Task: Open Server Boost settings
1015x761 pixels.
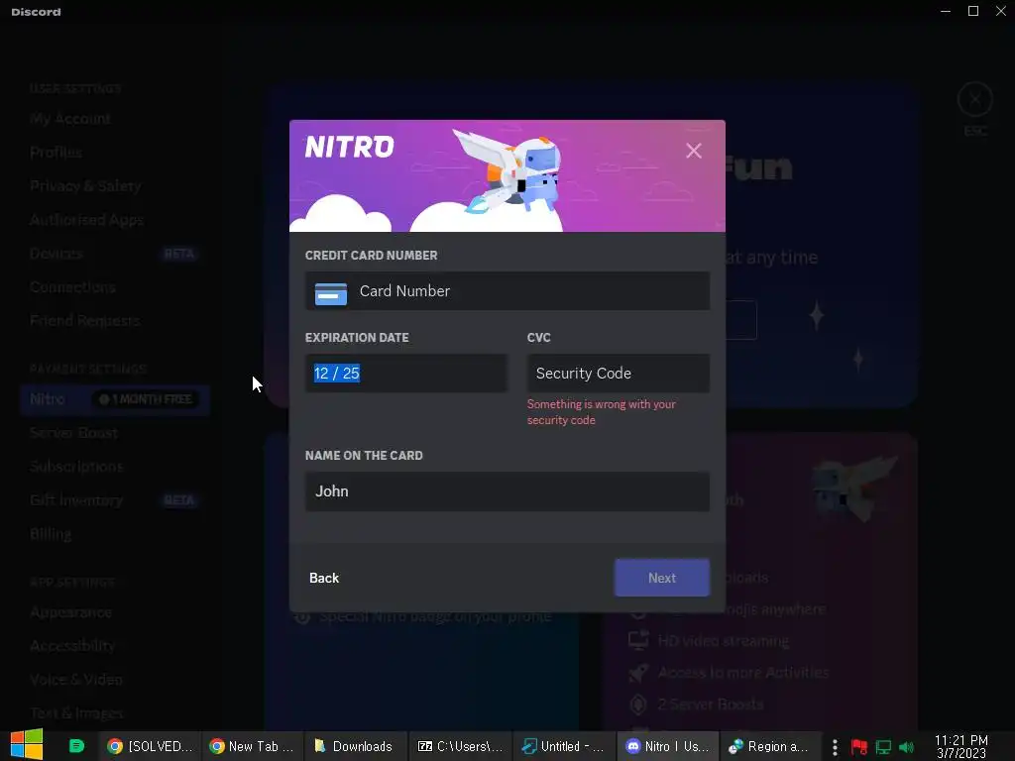Action: 73,433
